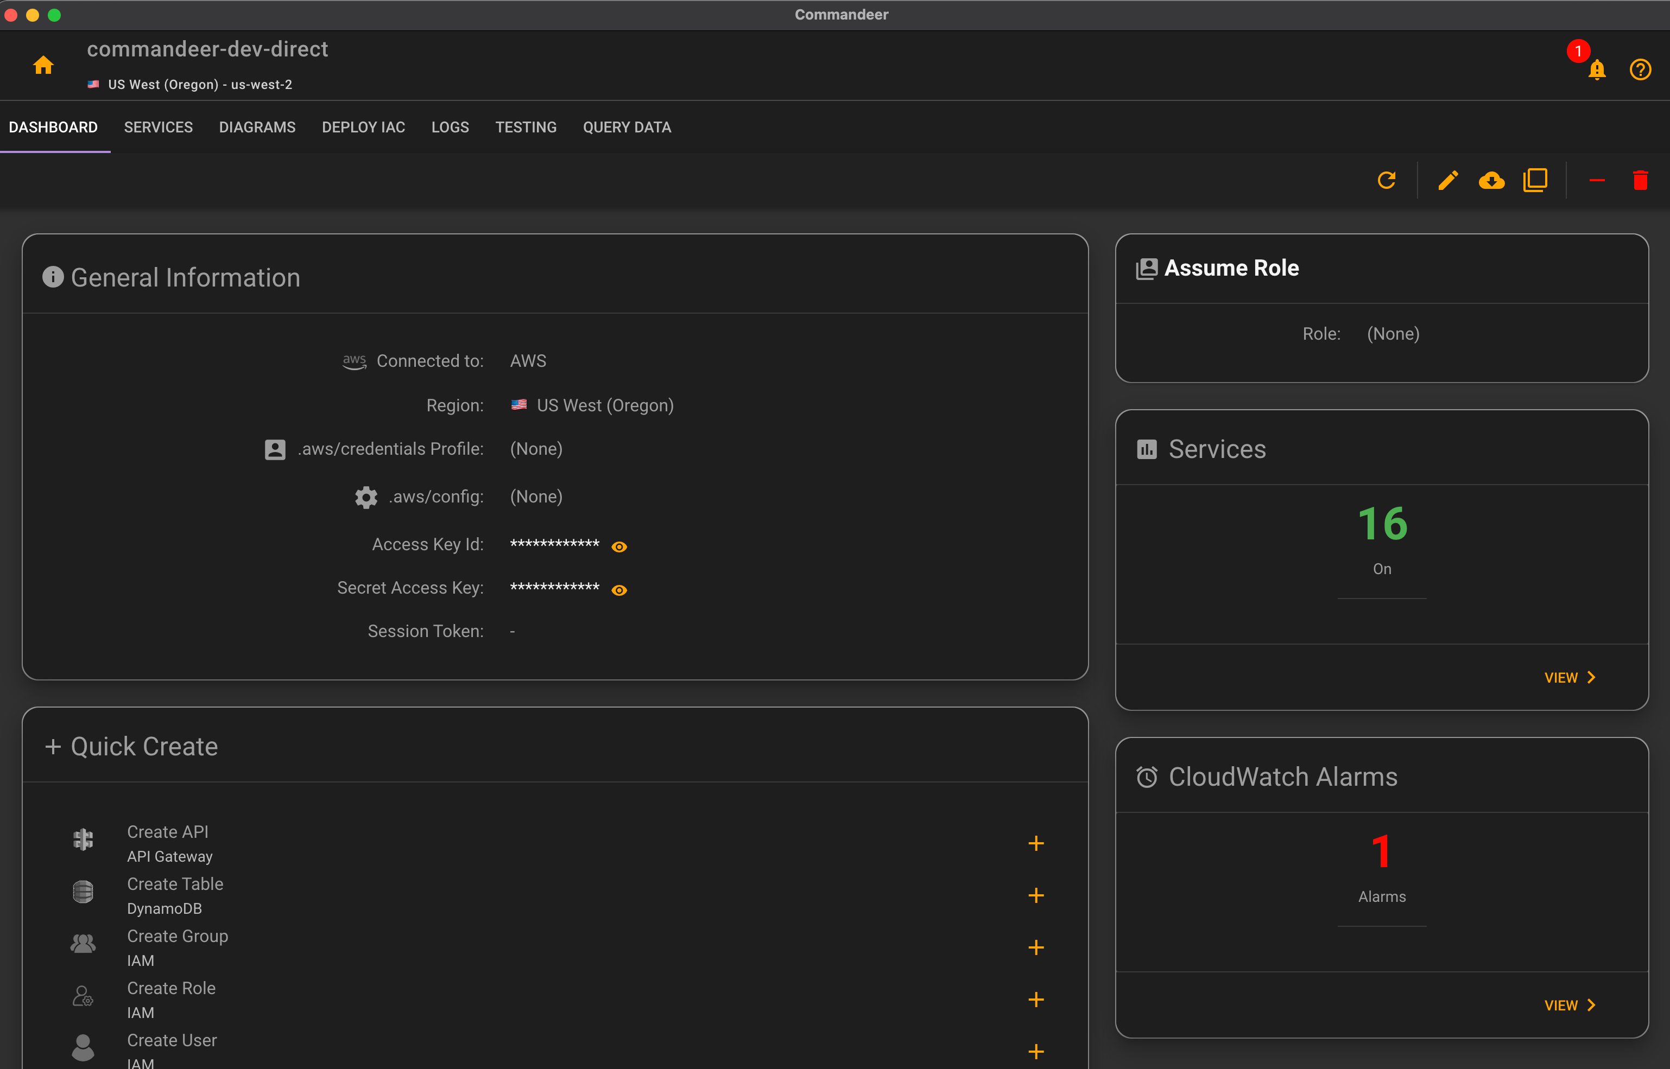Click the cloud download icon
Screen dimensions: 1670x1069
(1491, 181)
